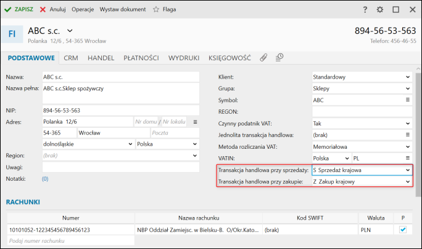Switch to the PŁATNOŚCI tab

point(141,58)
